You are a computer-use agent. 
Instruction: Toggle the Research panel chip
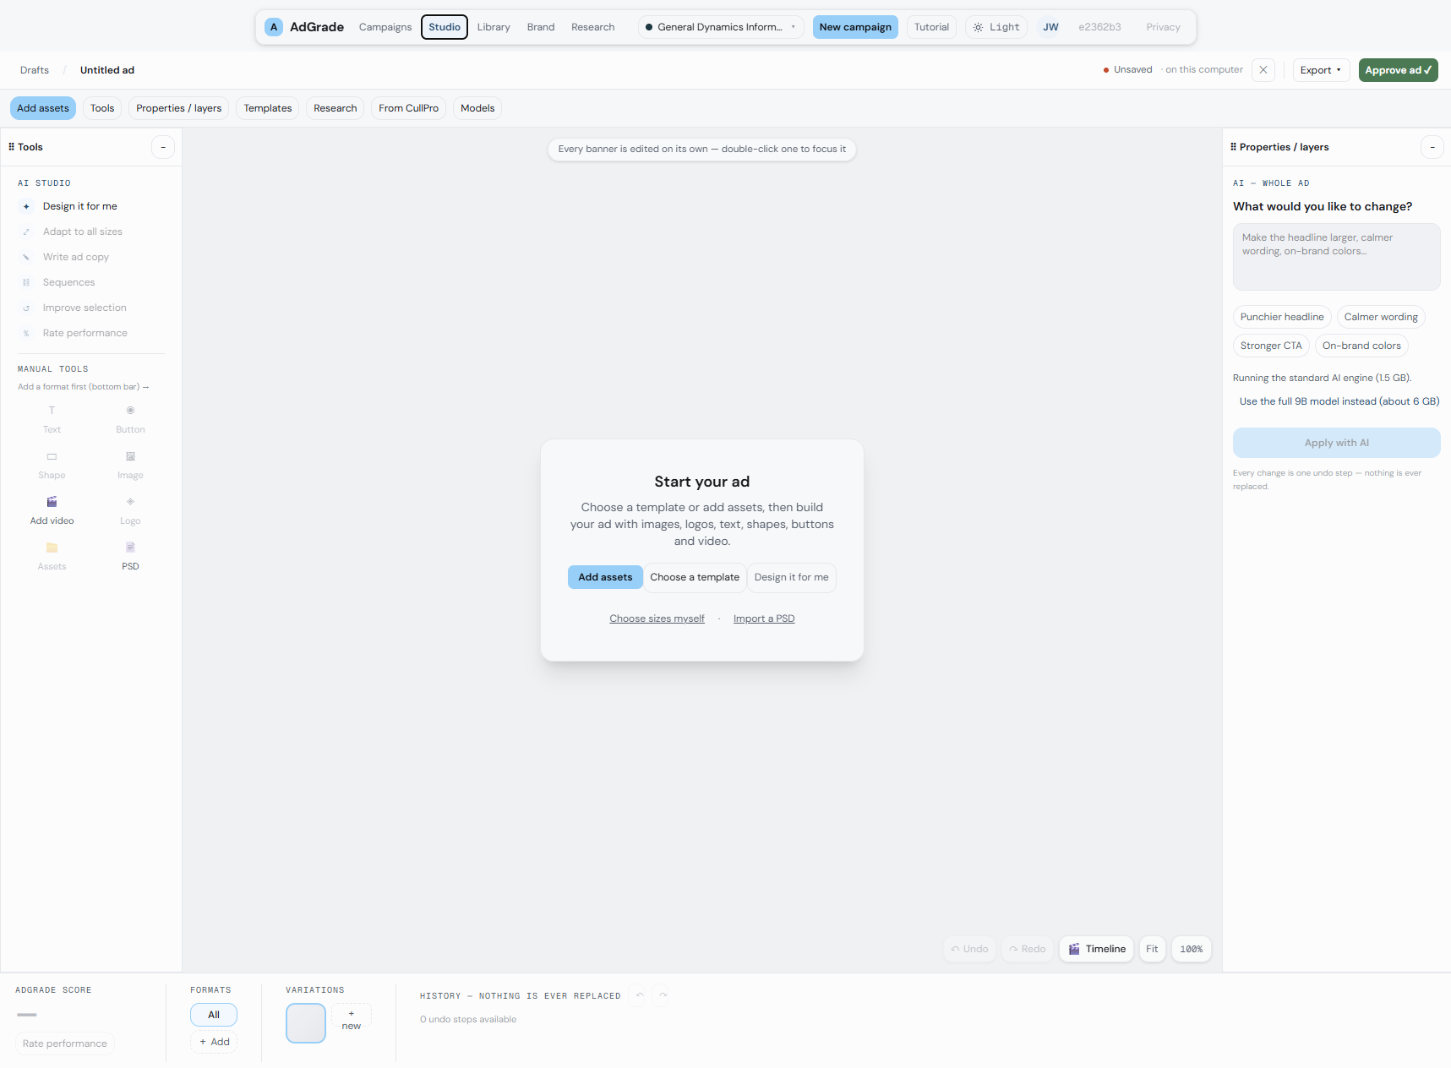pos(335,108)
